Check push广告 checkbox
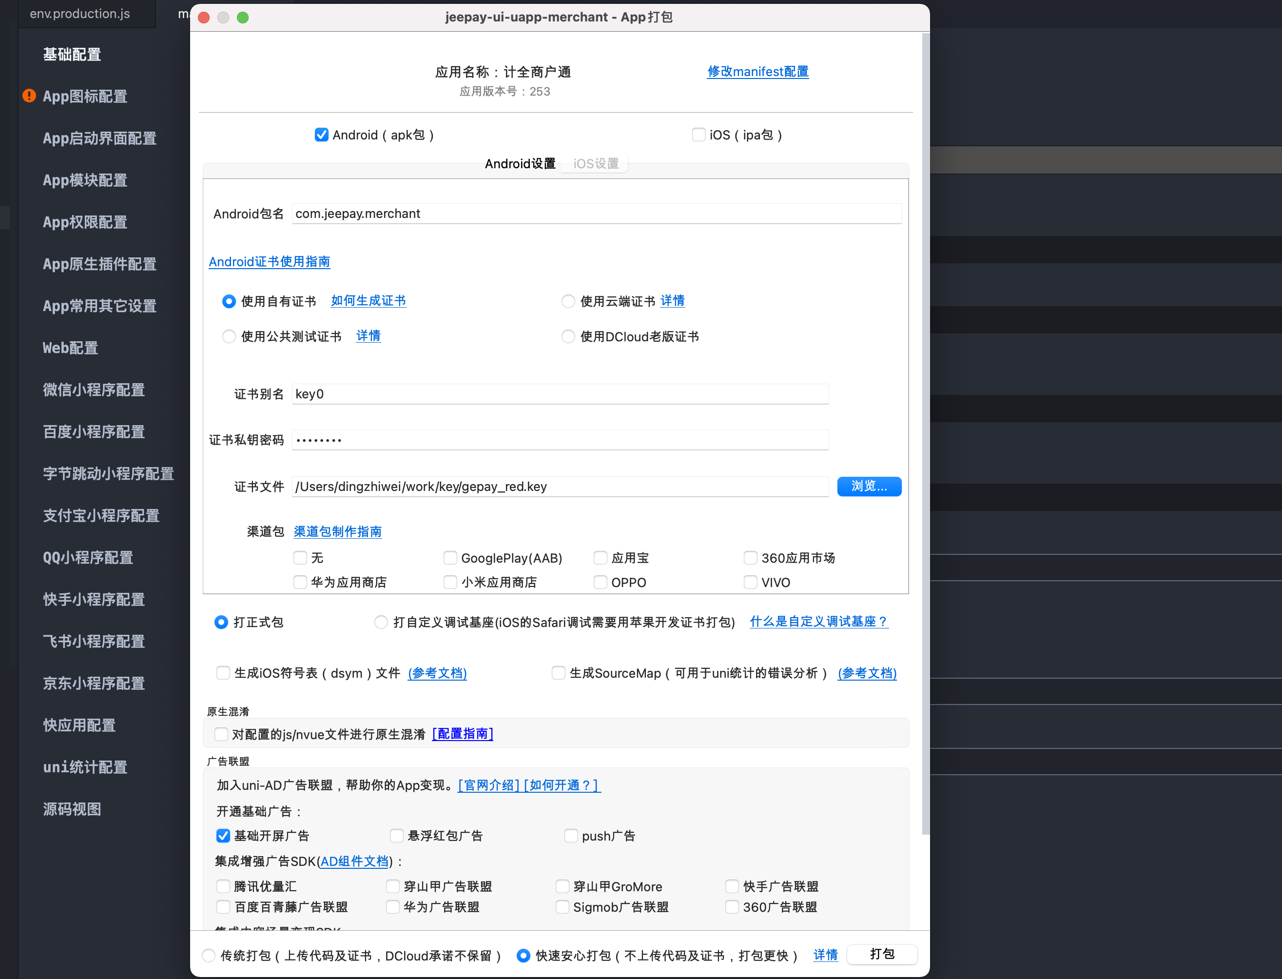Image resolution: width=1282 pixels, height=979 pixels. [x=571, y=836]
